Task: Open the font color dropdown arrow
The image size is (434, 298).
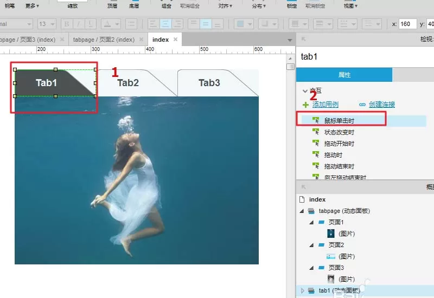Action: 117,24
